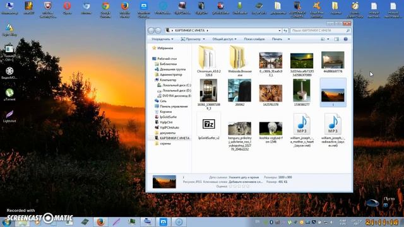Click Firefox icon in the taskbar
This screenshot has height=227, width=404.
(100, 222)
